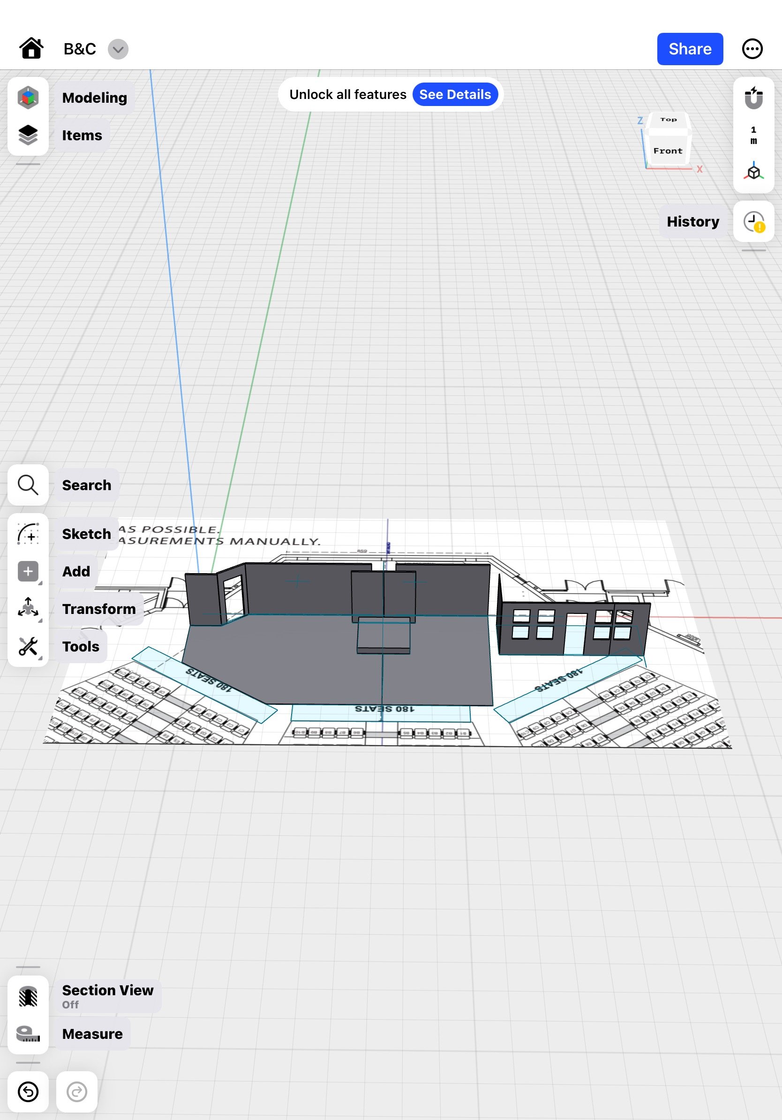
Task: Change the 1 m grid unit setting
Action: pos(753,135)
